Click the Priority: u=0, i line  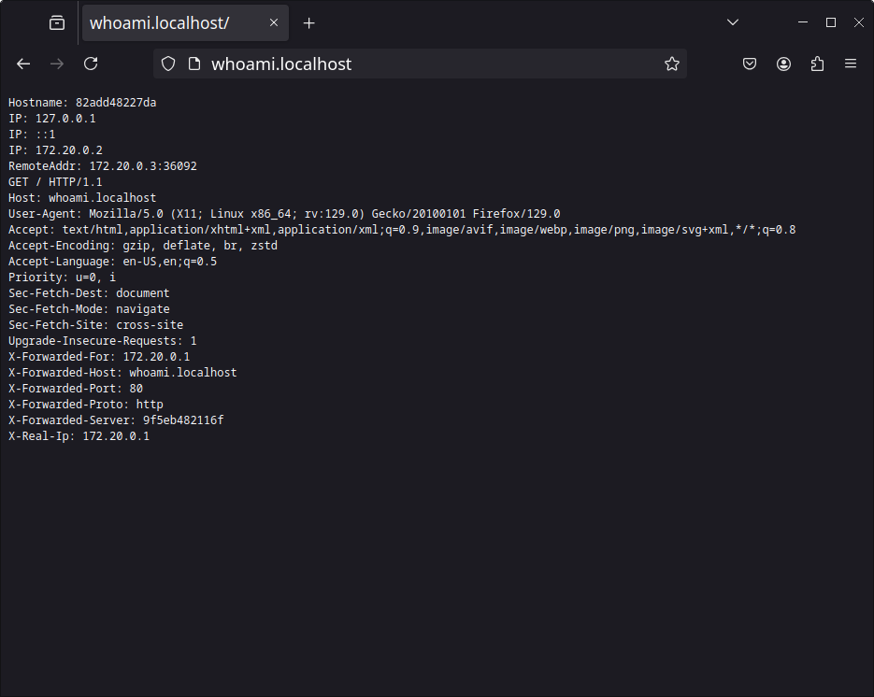click(62, 277)
